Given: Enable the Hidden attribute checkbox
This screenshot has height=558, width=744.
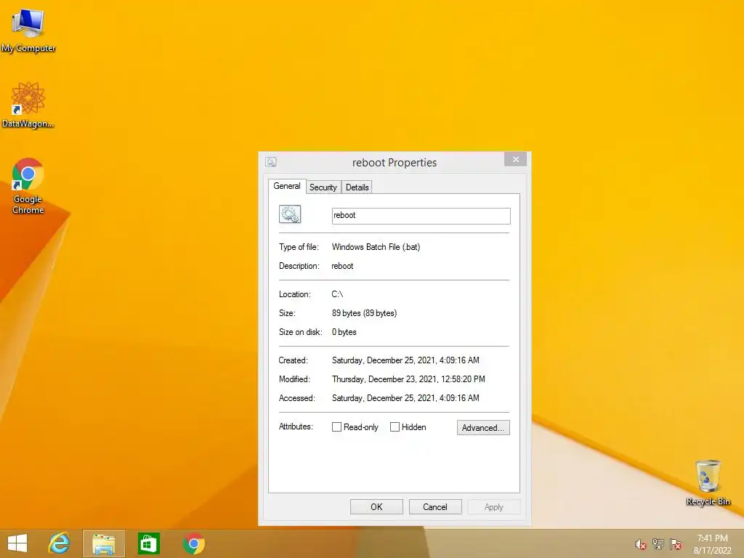Looking at the screenshot, I should [x=395, y=427].
